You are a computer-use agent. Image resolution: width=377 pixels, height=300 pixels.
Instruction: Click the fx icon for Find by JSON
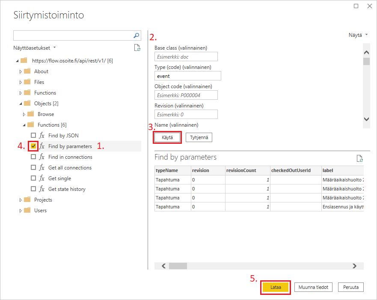pos(42,136)
